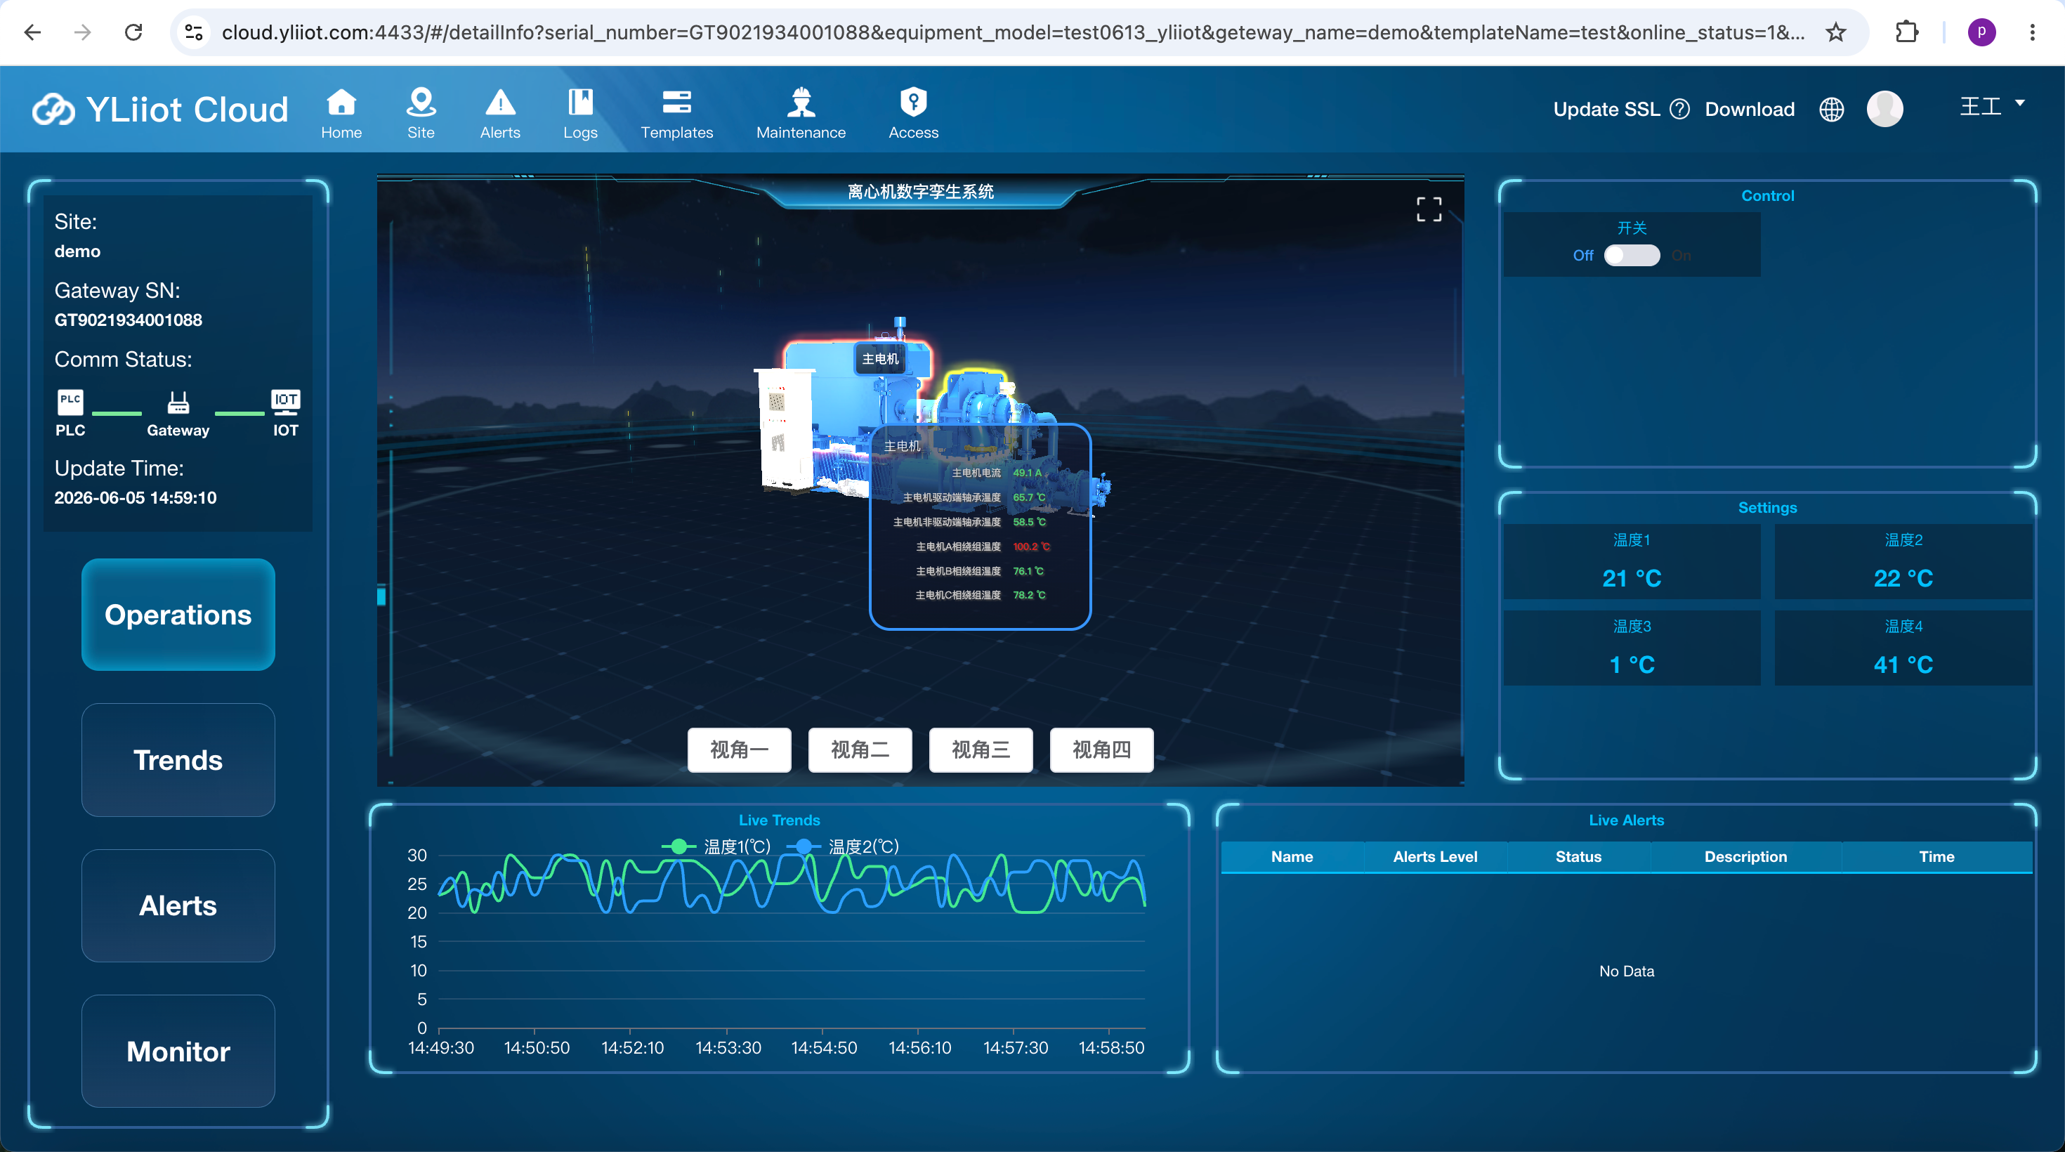Click the Time column header

(1936, 856)
